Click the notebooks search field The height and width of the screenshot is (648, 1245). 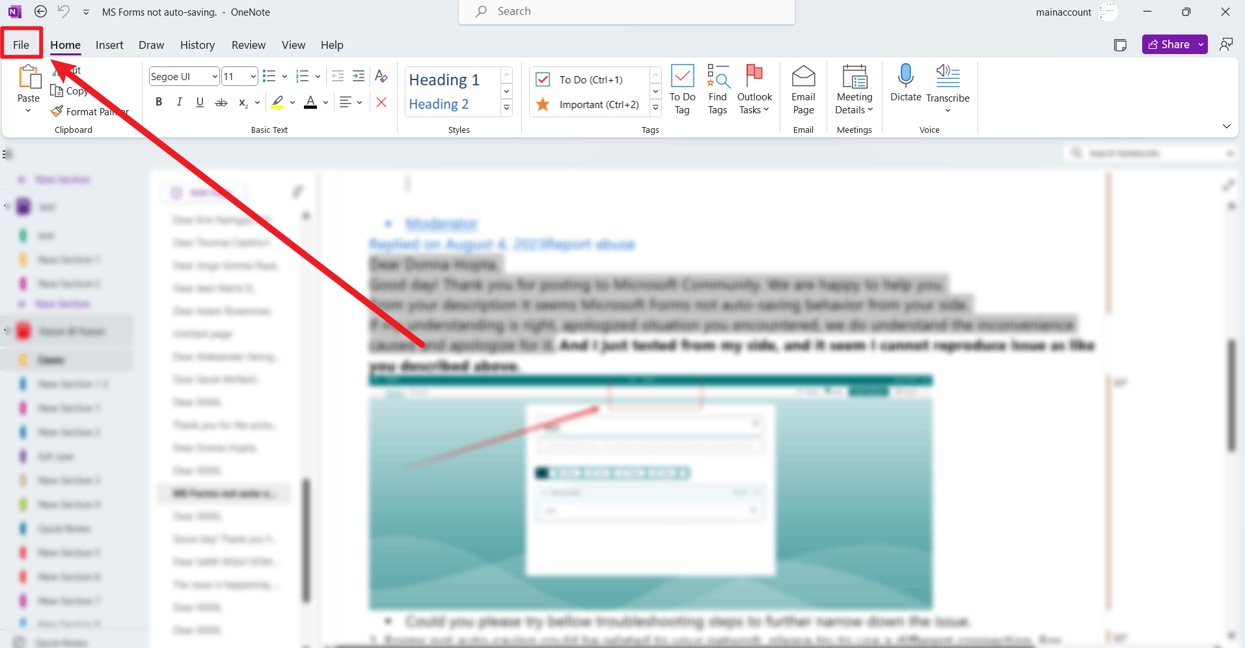1151,153
